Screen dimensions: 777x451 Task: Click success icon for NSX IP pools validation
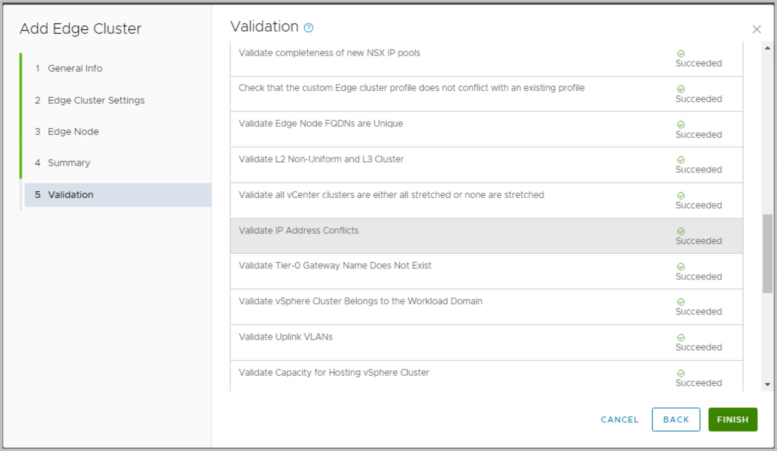pos(681,54)
